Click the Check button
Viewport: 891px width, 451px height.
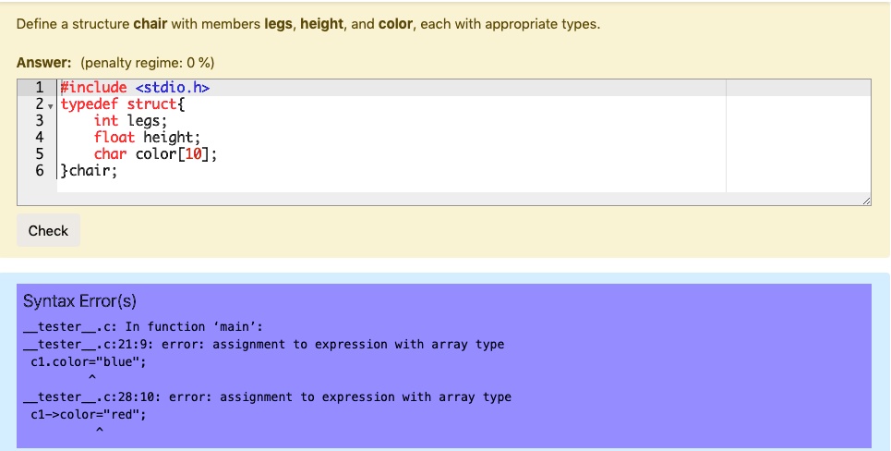click(x=48, y=231)
